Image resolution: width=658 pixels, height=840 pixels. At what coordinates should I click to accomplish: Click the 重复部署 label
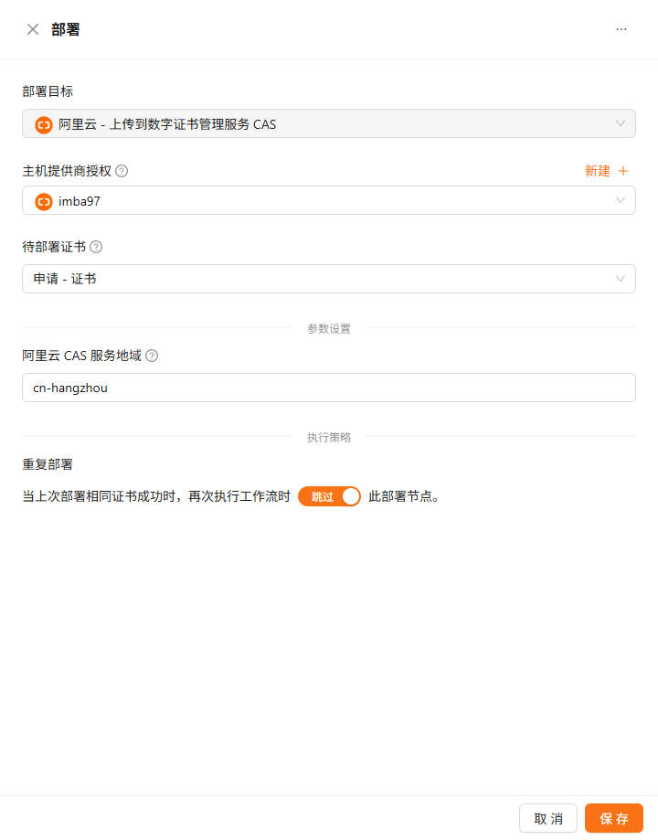(x=48, y=464)
